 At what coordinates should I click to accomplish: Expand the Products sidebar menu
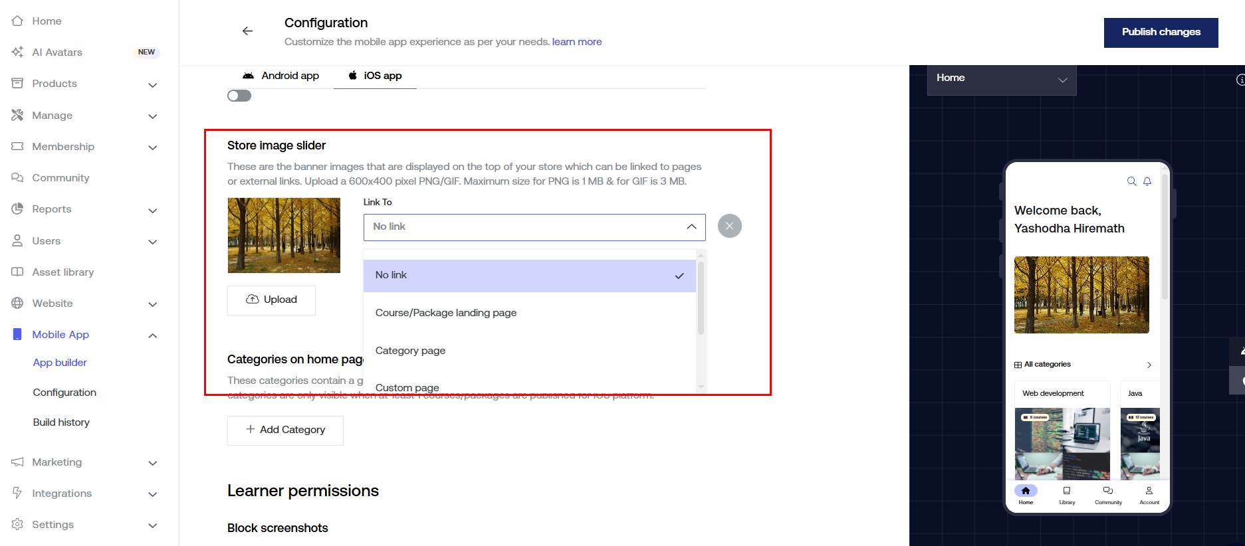152,84
